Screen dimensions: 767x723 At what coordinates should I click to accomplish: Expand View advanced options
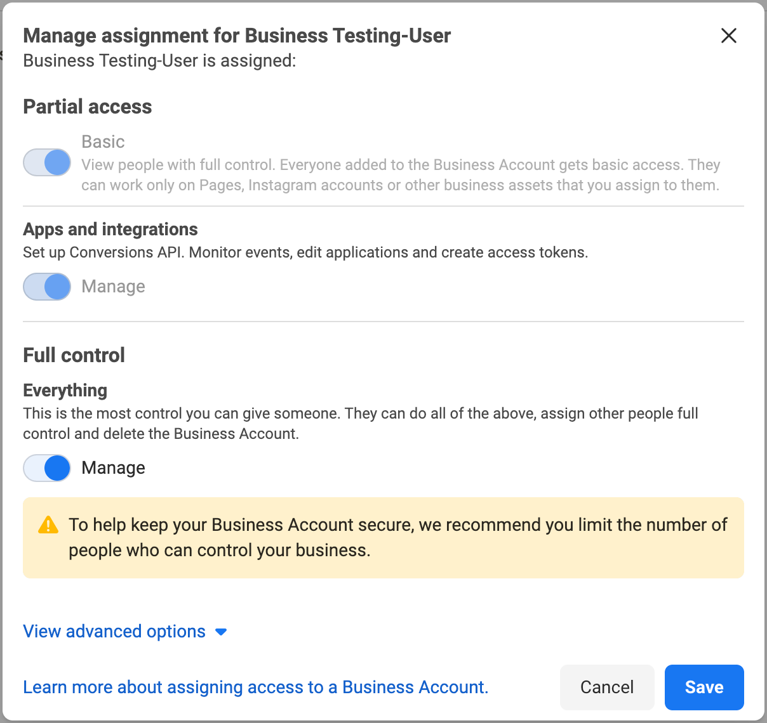(x=114, y=632)
